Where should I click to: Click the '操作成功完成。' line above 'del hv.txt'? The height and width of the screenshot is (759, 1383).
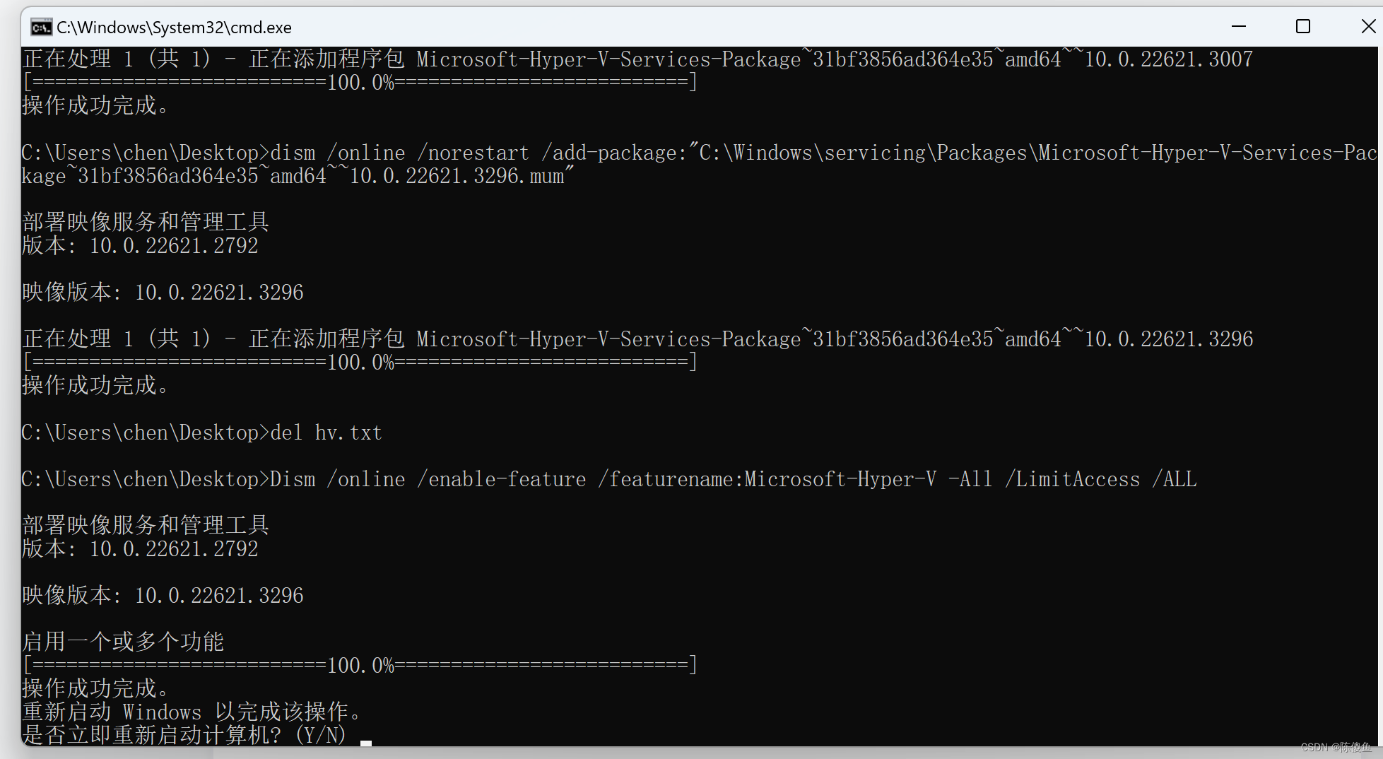point(95,386)
